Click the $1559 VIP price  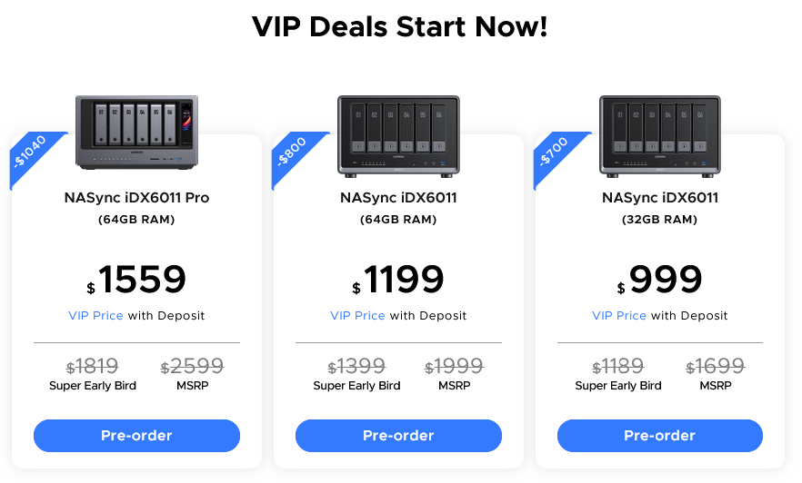click(136, 280)
